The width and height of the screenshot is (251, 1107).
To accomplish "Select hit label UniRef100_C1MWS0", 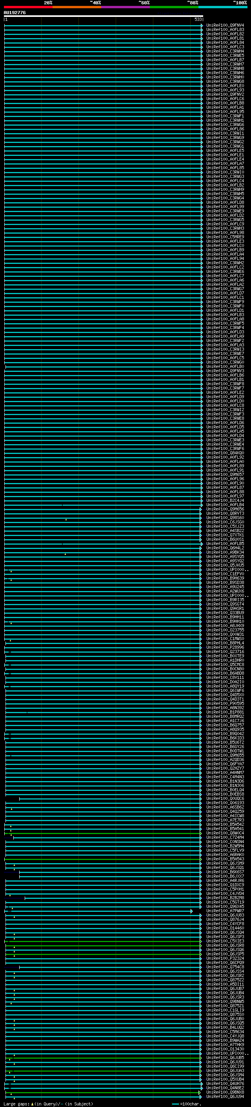I will (225, 639).
